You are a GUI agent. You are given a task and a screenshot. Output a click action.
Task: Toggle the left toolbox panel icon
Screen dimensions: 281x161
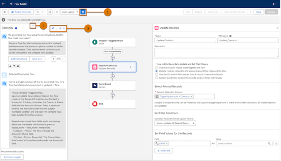click(x=5, y=12)
